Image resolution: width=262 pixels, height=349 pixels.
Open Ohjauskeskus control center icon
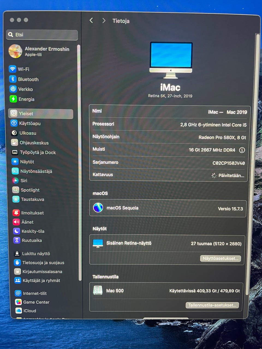(x=15, y=142)
